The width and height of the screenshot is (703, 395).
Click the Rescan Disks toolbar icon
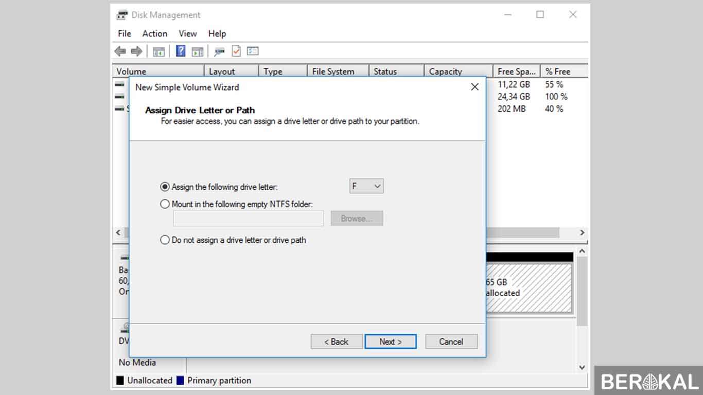(219, 51)
